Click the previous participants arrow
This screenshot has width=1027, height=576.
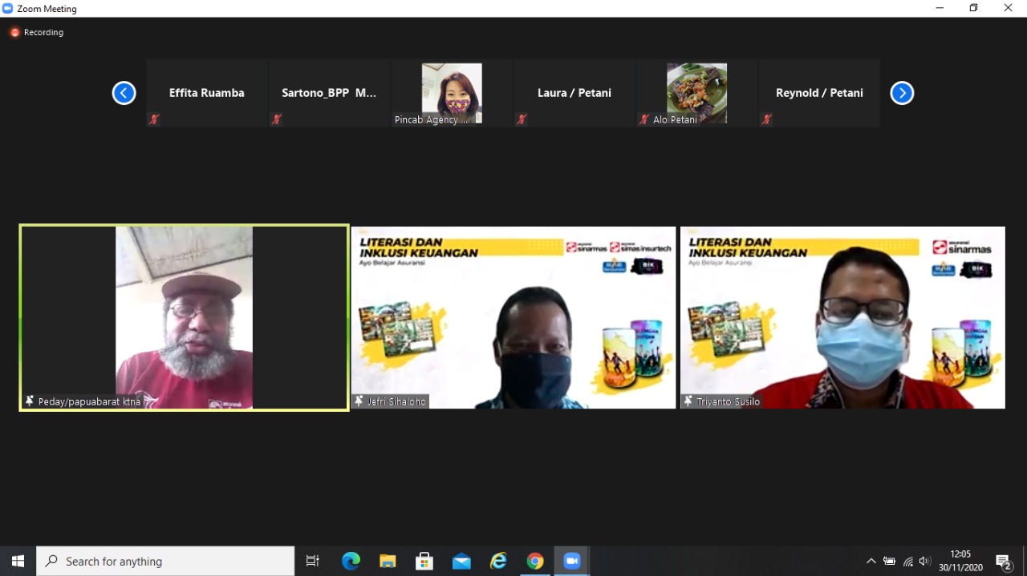click(124, 93)
